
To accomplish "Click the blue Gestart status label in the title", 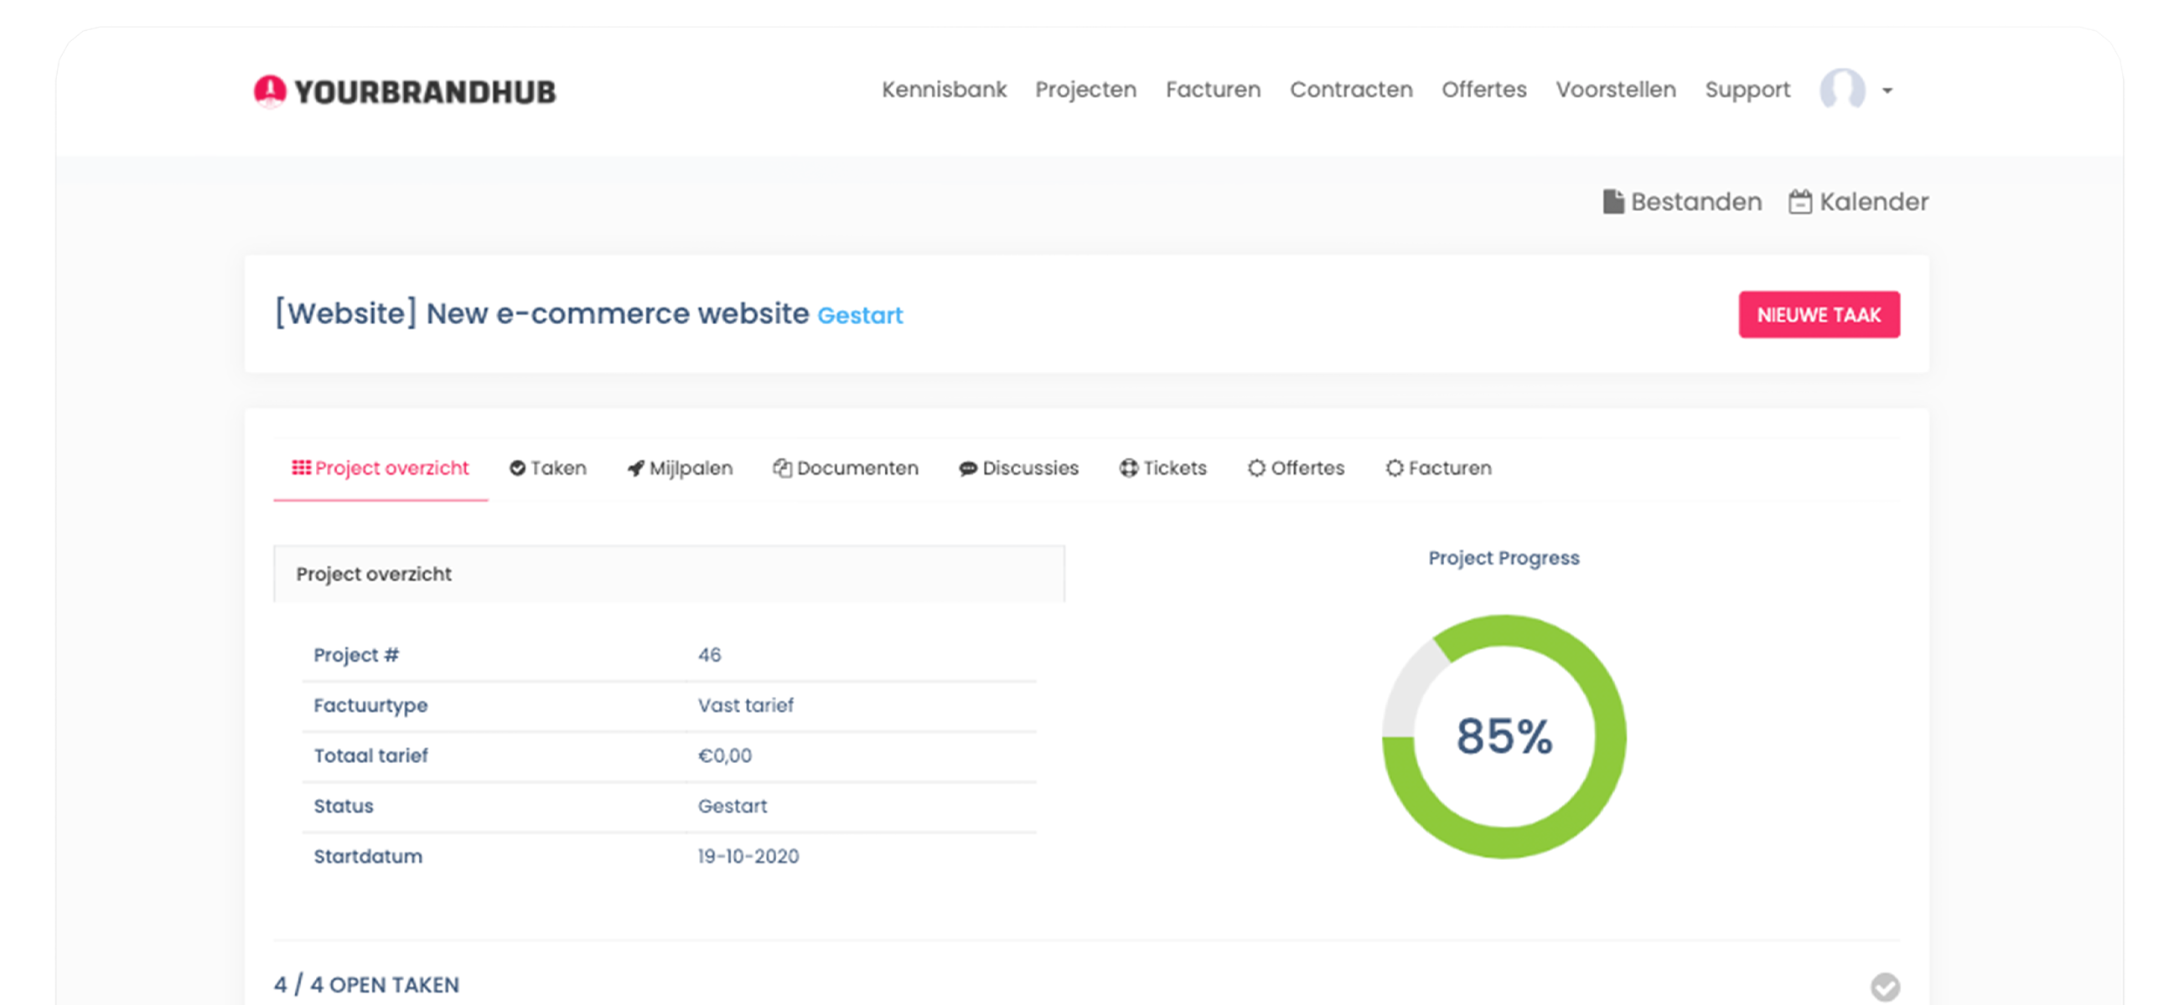I will coord(860,315).
